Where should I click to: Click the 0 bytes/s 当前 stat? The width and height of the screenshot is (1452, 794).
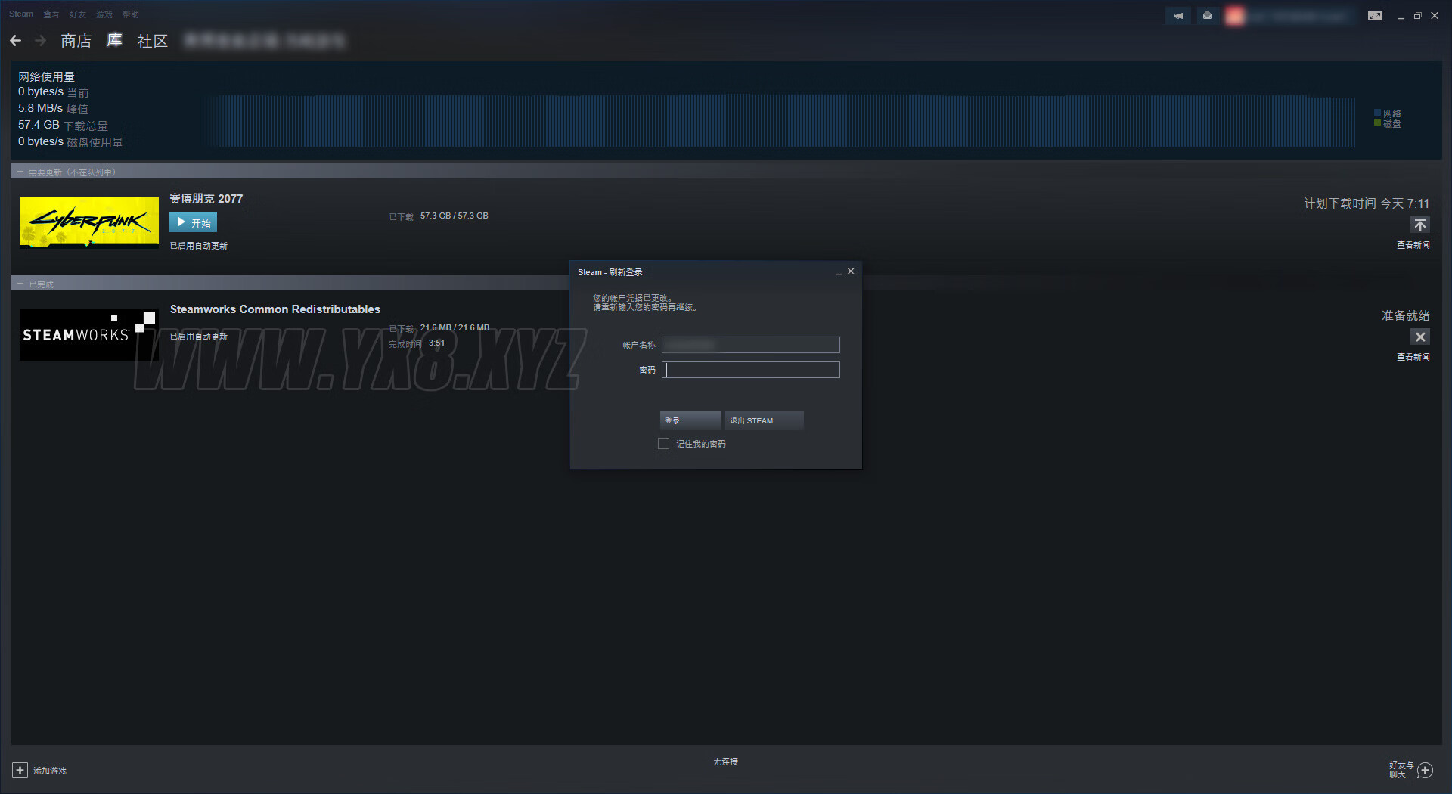(x=53, y=91)
